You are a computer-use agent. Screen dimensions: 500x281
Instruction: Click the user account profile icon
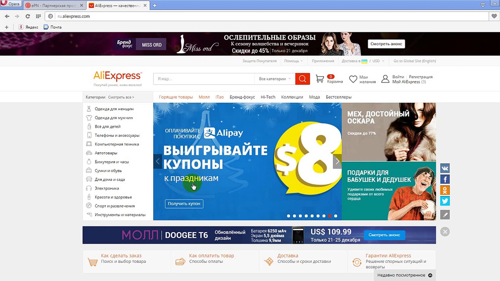coord(385,79)
